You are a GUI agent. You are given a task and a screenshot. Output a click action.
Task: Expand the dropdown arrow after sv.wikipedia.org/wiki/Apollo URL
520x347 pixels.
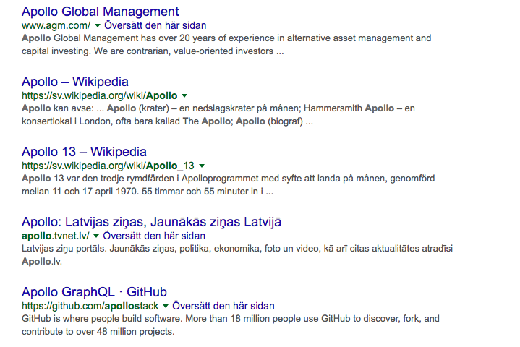click(184, 95)
